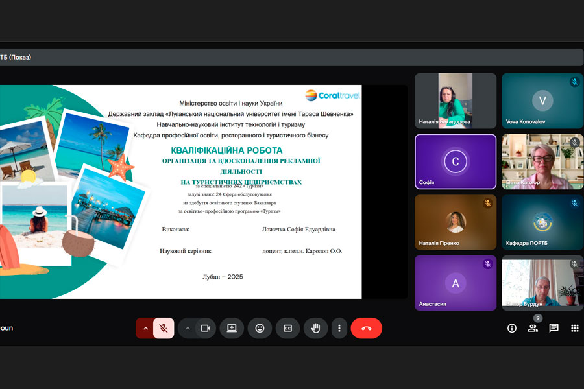
Task: Click the Кафедра ПОРТБ profile picture
Action: click(x=542, y=222)
